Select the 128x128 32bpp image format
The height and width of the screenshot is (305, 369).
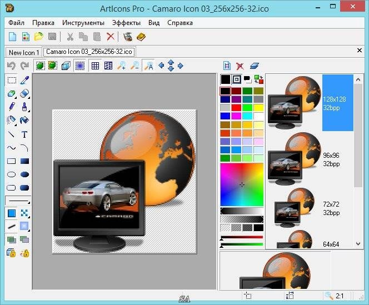click(311, 103)
